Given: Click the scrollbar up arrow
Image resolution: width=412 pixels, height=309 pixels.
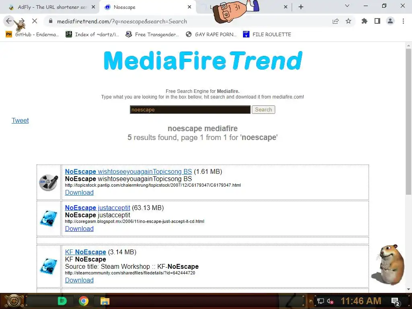Looking at the screenshot, I should tap(408, 45).
